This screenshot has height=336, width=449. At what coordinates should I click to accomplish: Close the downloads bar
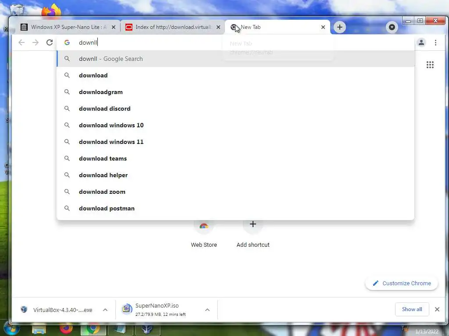click(437, 309)
